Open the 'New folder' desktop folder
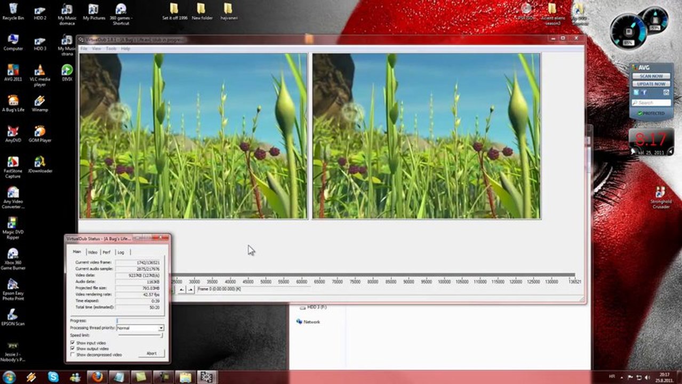The image size is (682, 384). 202,12
